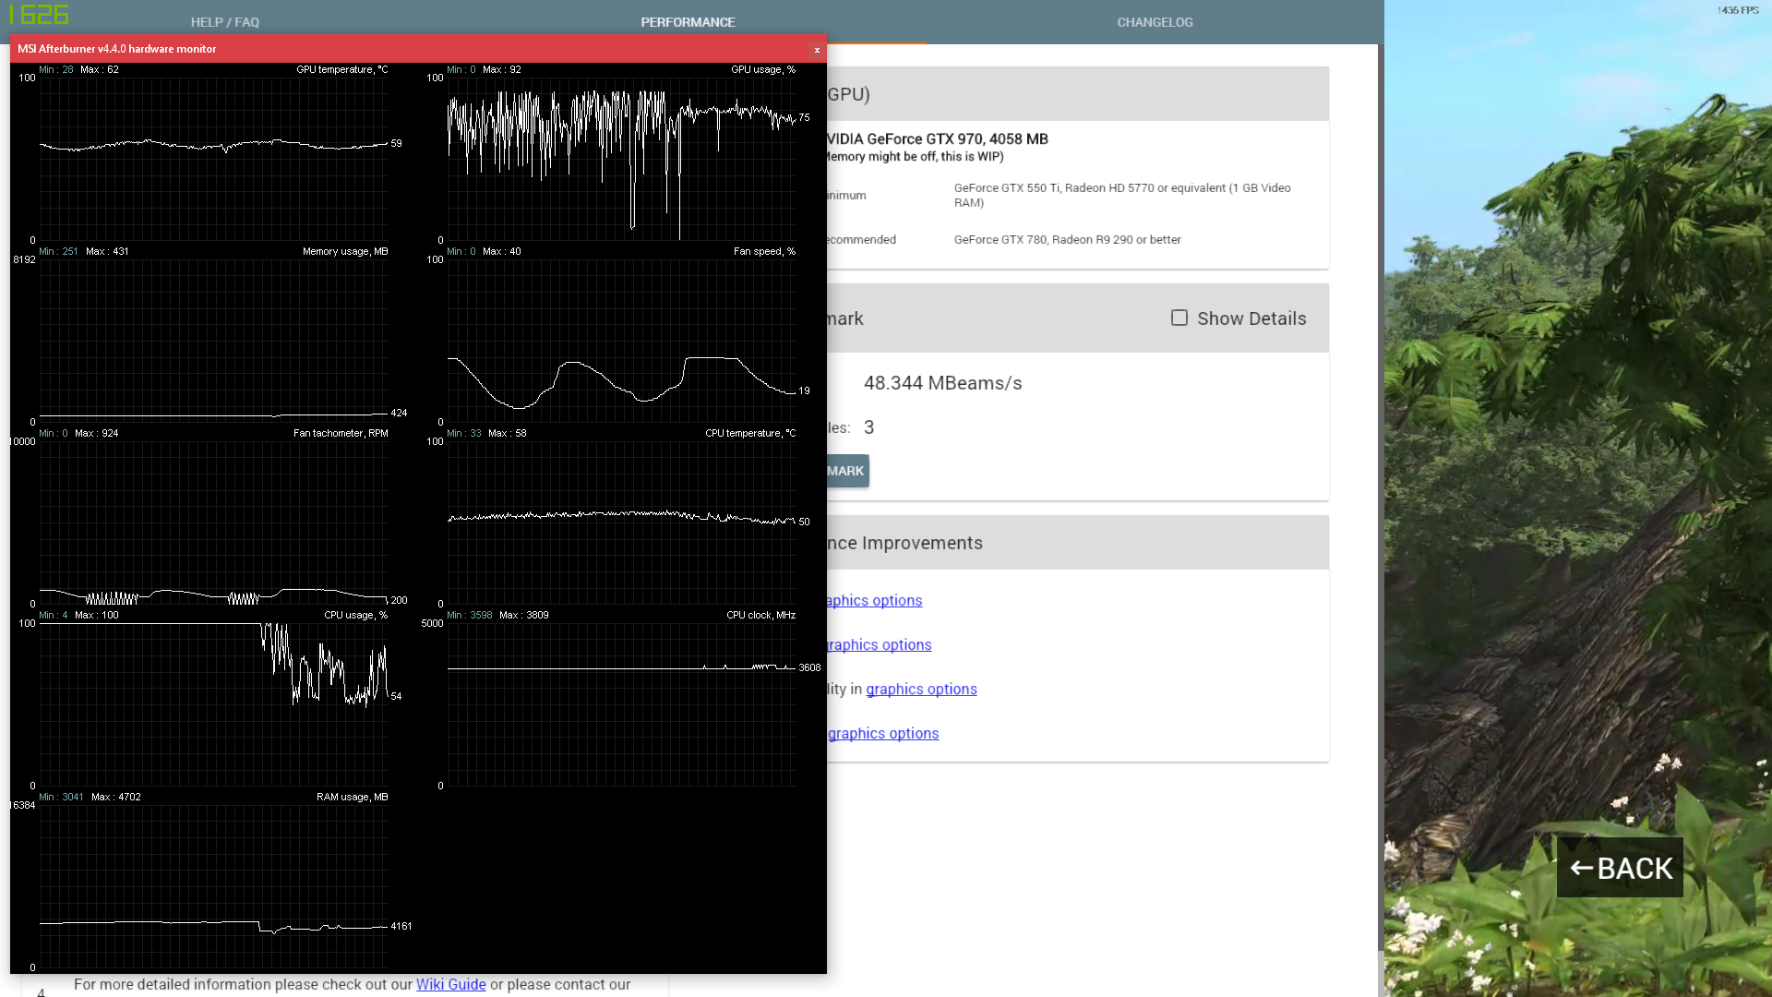Click the GPU temperature graph
This screenshot has height=997, width=1772.
coord(213,159)
